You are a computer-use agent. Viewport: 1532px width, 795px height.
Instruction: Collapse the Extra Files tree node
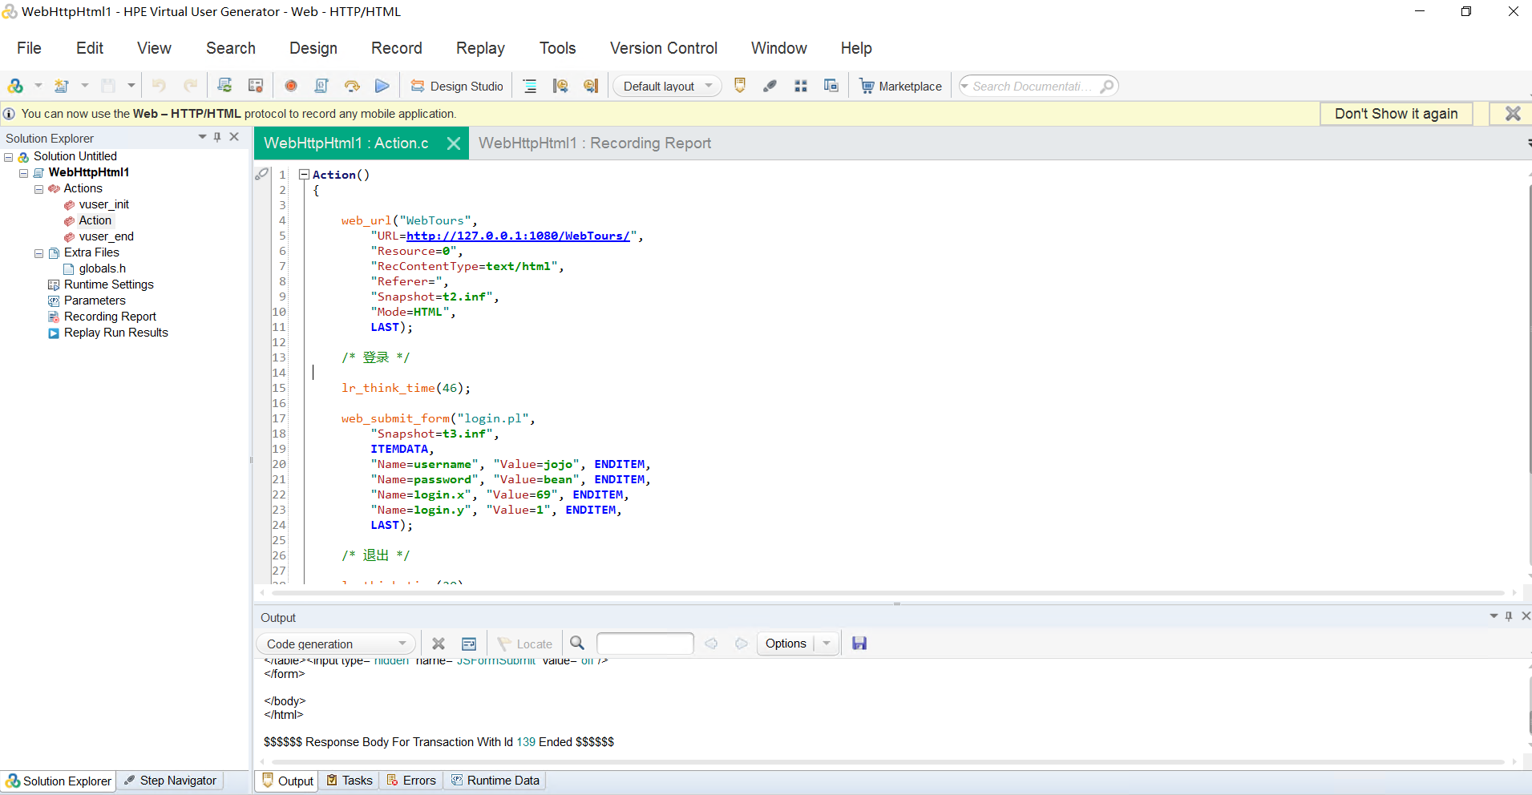point(39,253)
